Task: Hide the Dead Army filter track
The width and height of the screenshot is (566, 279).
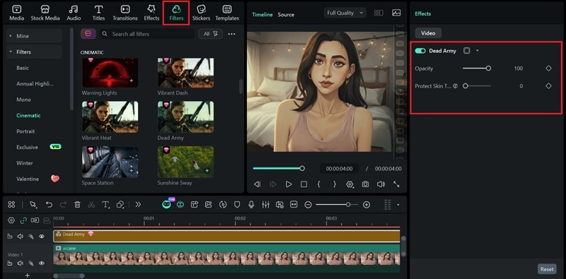Action: click(x=42, y=237)
